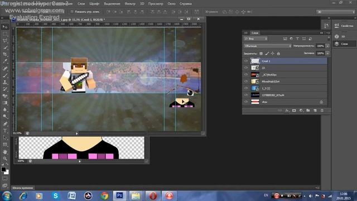Screen dimensions: 357x201
Task: Hide the bottom locked layer
Action: (246, 102)
